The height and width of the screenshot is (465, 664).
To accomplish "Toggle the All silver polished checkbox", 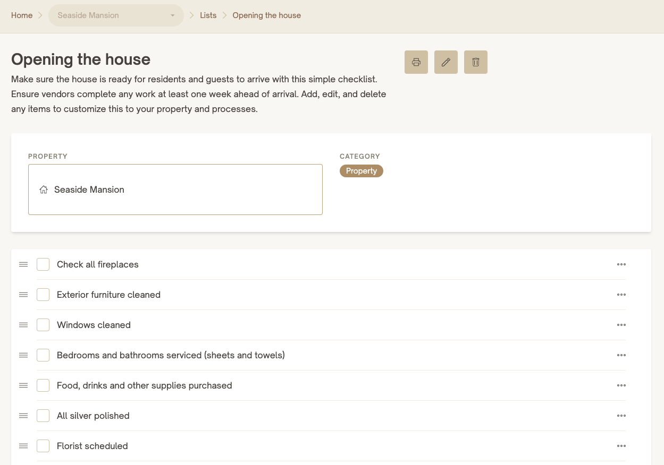I will (43, 416).
